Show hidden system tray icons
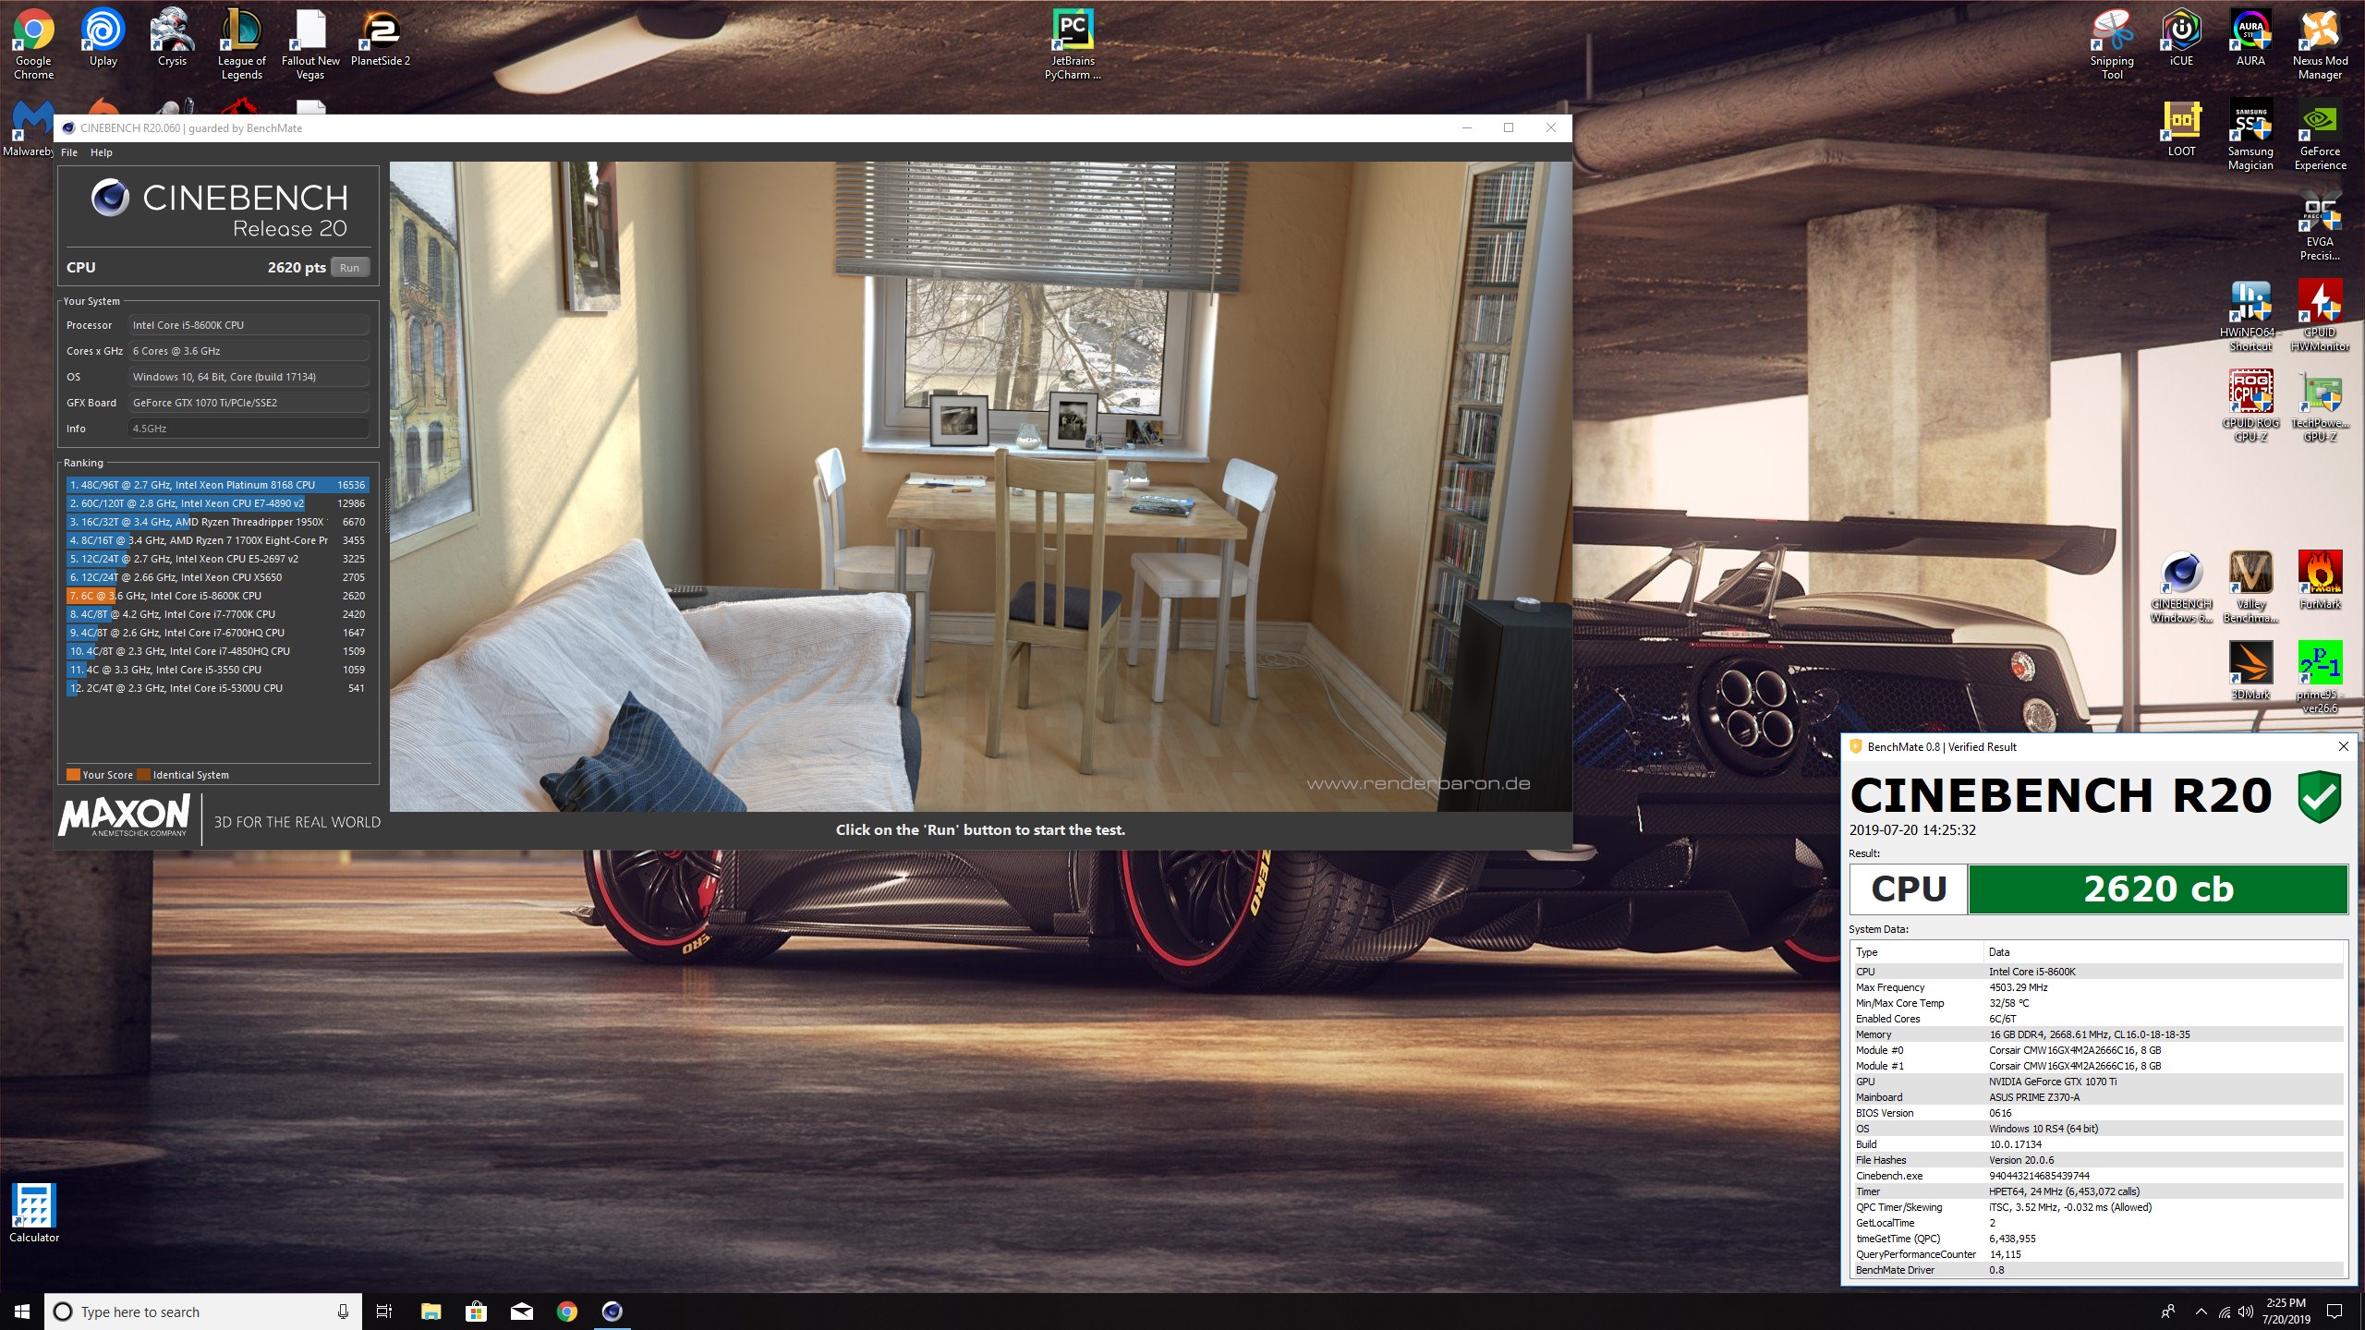This screenshot has height=1330, width=2365. [x=2201, y=1312]
